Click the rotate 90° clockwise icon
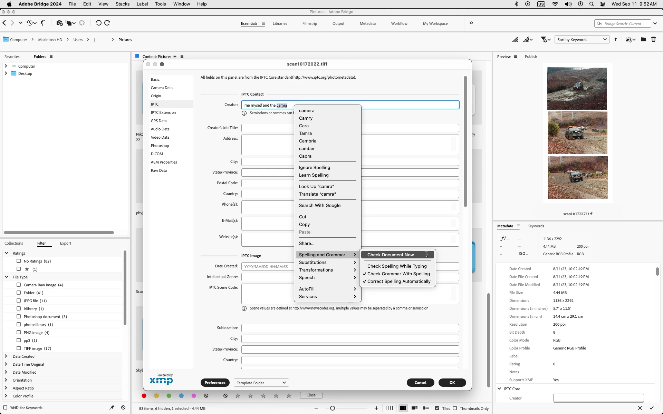 [107, 23]
